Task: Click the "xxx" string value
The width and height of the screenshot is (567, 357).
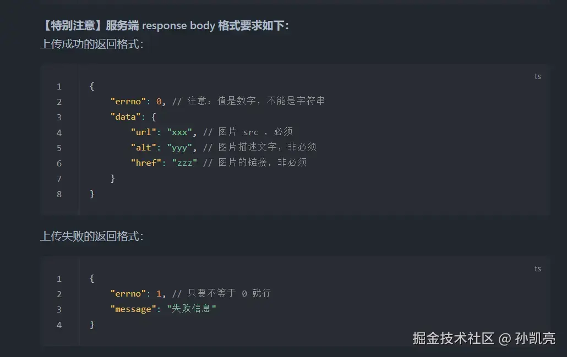Action: tap(179, 132)
